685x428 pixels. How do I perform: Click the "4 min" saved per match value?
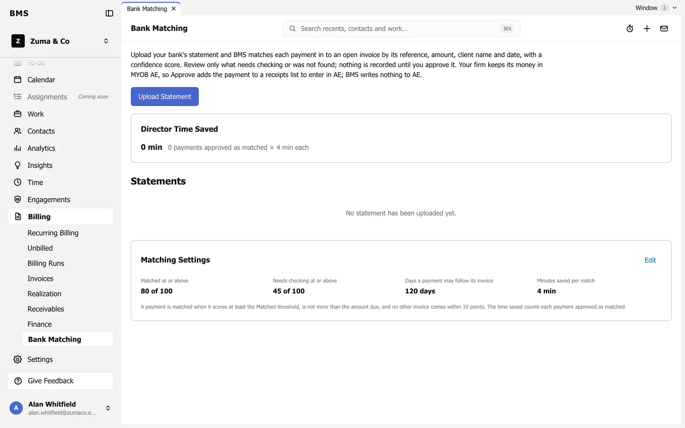[547, 291]
